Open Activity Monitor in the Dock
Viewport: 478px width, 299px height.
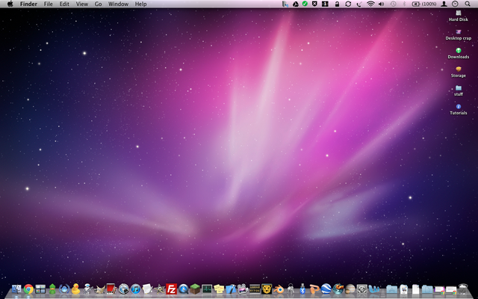point(207,289)
